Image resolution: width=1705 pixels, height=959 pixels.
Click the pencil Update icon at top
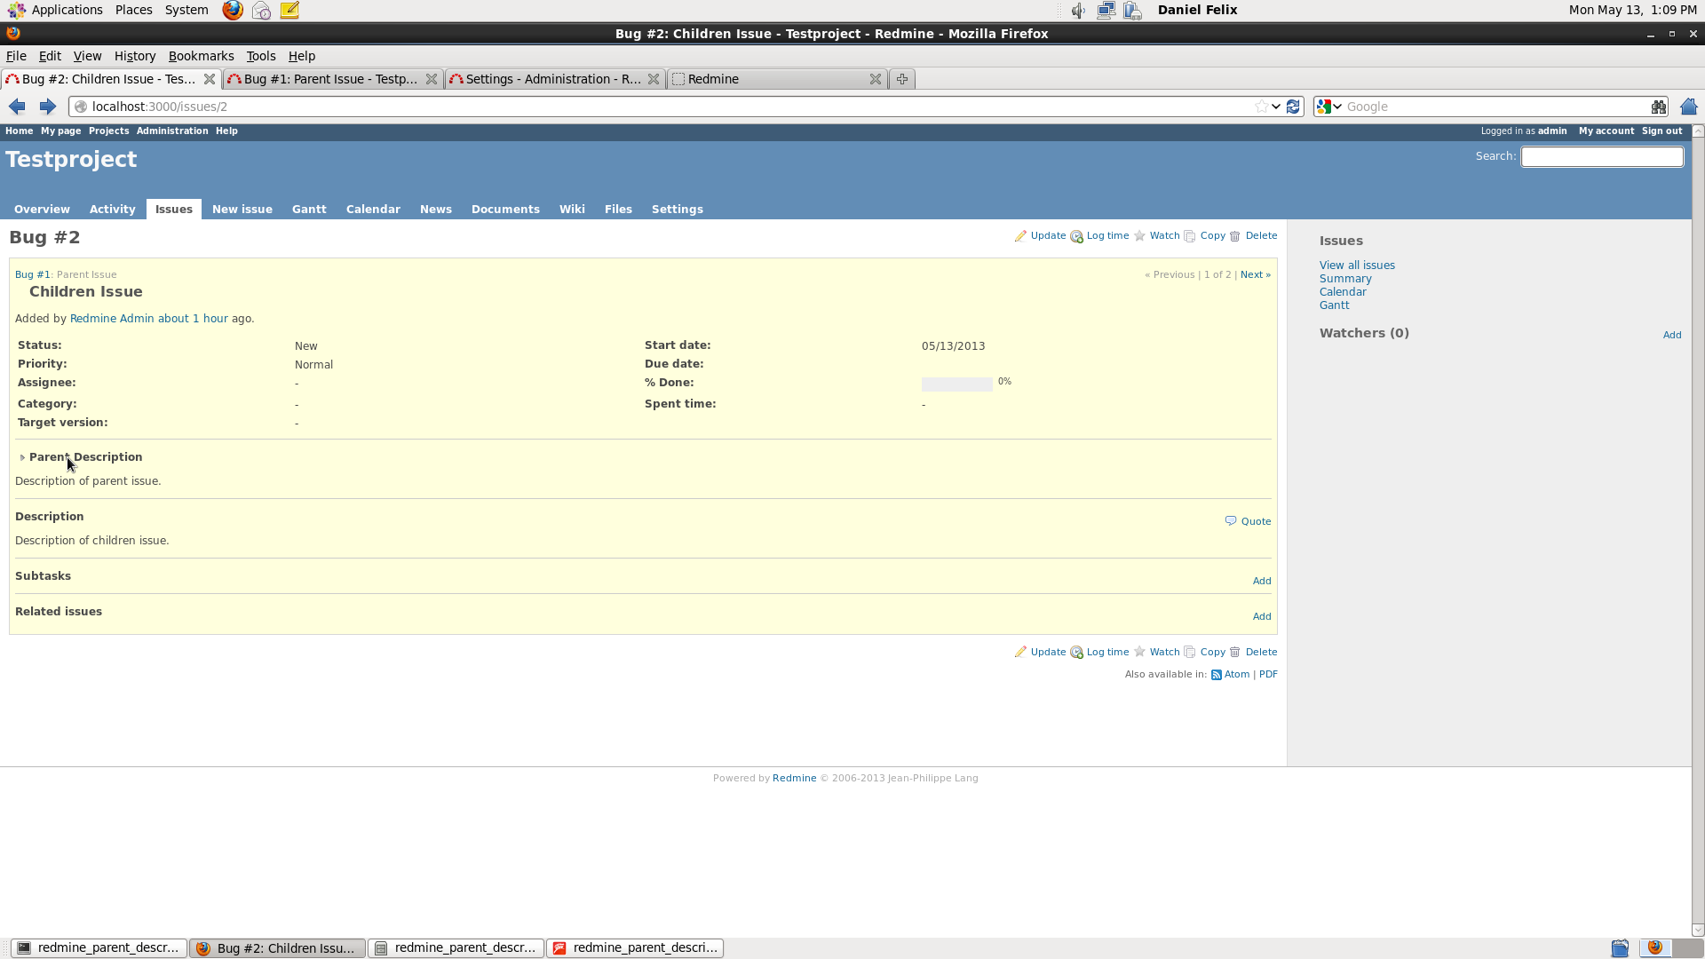[x=1020, y=236]
